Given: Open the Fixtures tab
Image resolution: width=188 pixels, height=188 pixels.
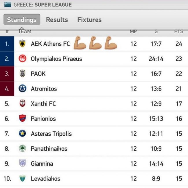Looking at the screenshot, I should [x=89, y=20].
